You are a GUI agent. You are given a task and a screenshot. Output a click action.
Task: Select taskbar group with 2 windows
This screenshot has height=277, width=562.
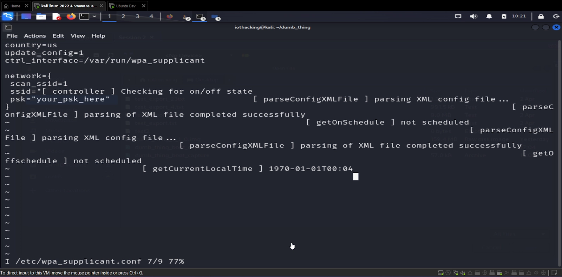coord(186,17)
